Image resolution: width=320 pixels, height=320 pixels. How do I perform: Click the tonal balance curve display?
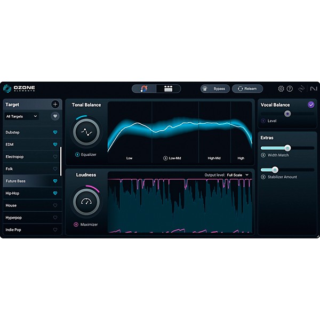tap(180, 132)
